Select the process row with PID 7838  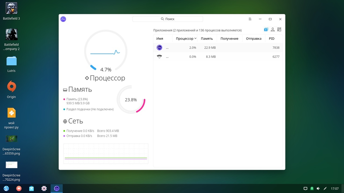pos(218,47)
